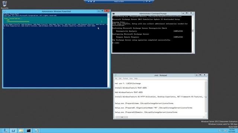The height and width of the screenshot is (133, 238).
Task: Maximize the PowerShell window
Action: [102, 11]
